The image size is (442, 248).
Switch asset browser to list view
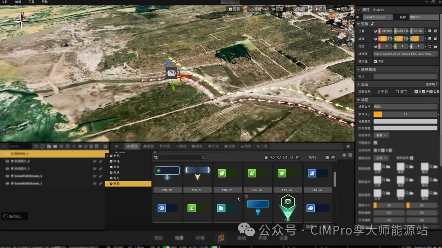(x=327, y=157)
